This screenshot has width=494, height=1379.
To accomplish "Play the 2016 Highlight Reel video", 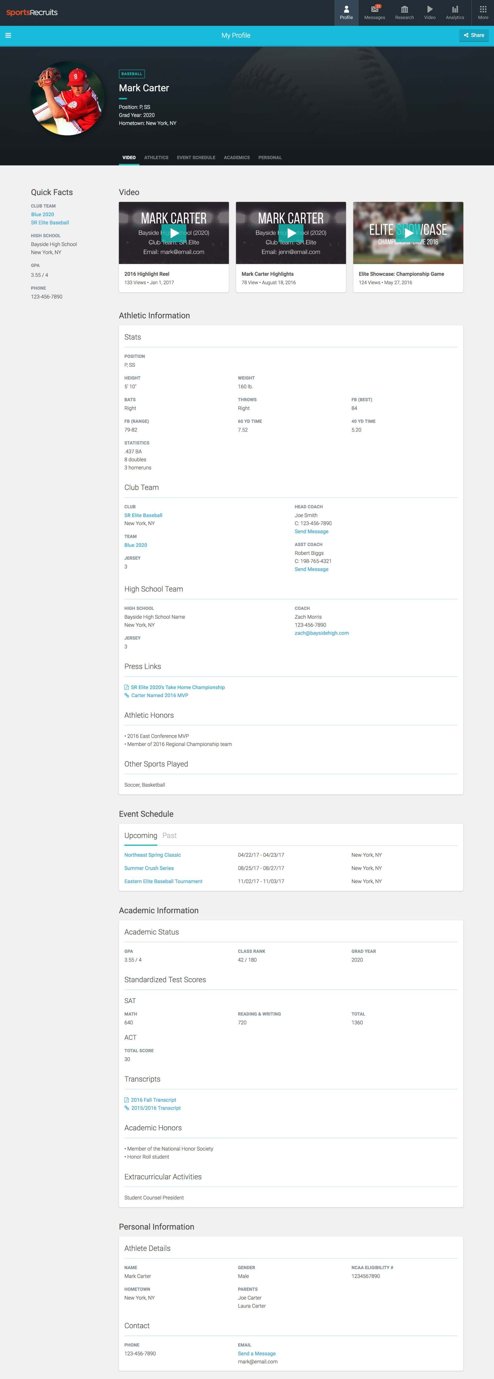I will [174, 233].
